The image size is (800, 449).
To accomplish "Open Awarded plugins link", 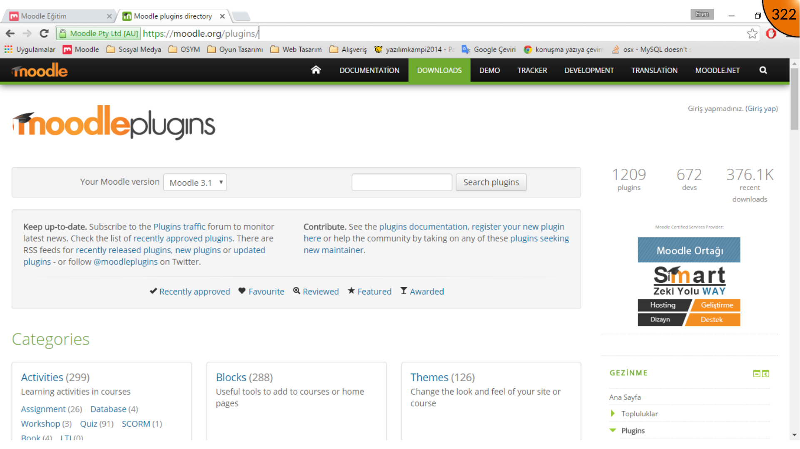I will (427, 291).
